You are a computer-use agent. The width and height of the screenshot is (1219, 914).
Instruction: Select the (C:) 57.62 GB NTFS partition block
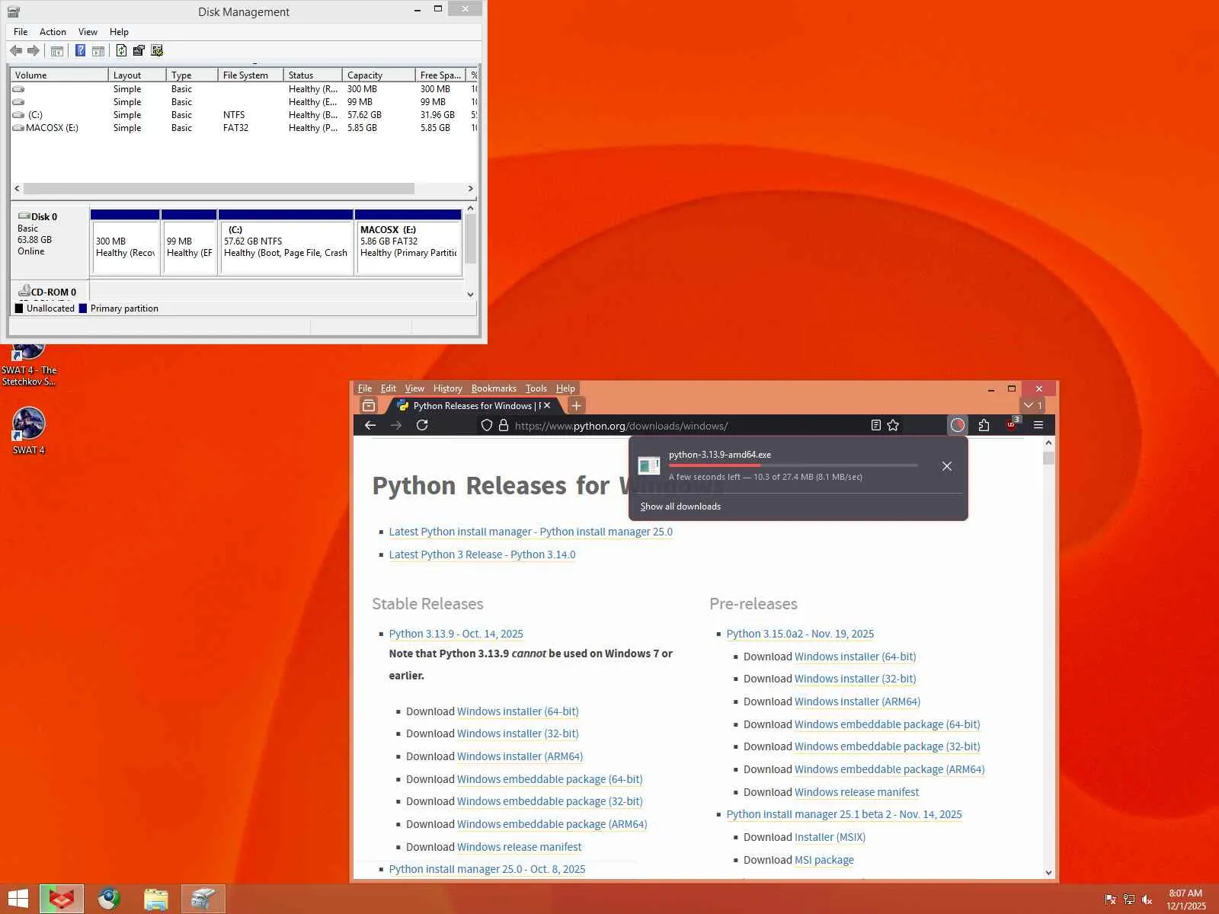point(286,242)
